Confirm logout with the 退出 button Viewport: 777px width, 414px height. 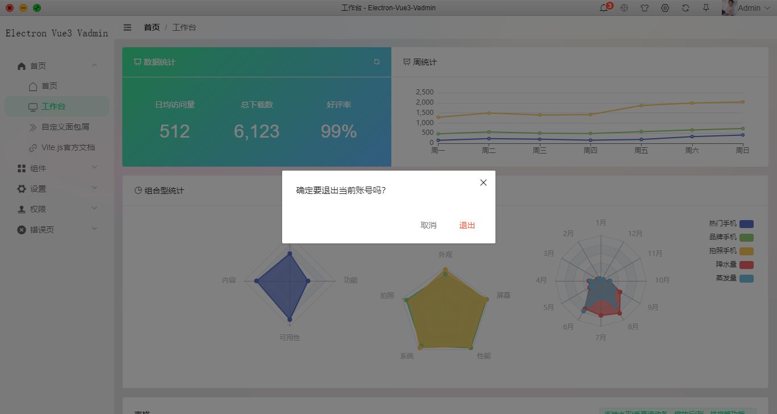[x=466, y=225]
